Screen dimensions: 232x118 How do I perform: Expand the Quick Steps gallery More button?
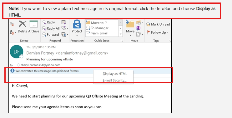[121, 34]
